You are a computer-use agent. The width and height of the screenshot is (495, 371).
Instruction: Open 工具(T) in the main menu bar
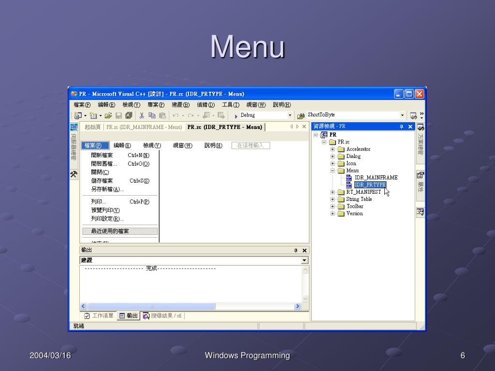231,105
